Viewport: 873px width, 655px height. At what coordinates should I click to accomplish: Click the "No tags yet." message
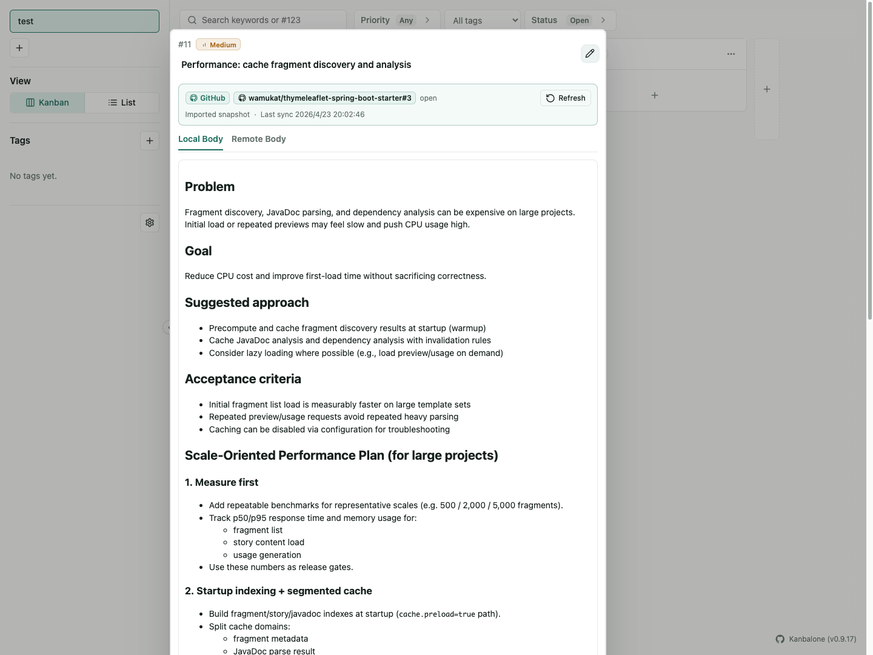[33, 176]
